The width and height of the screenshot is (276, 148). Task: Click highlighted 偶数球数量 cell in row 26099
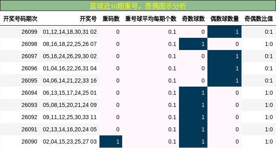(x=224, y=32)
